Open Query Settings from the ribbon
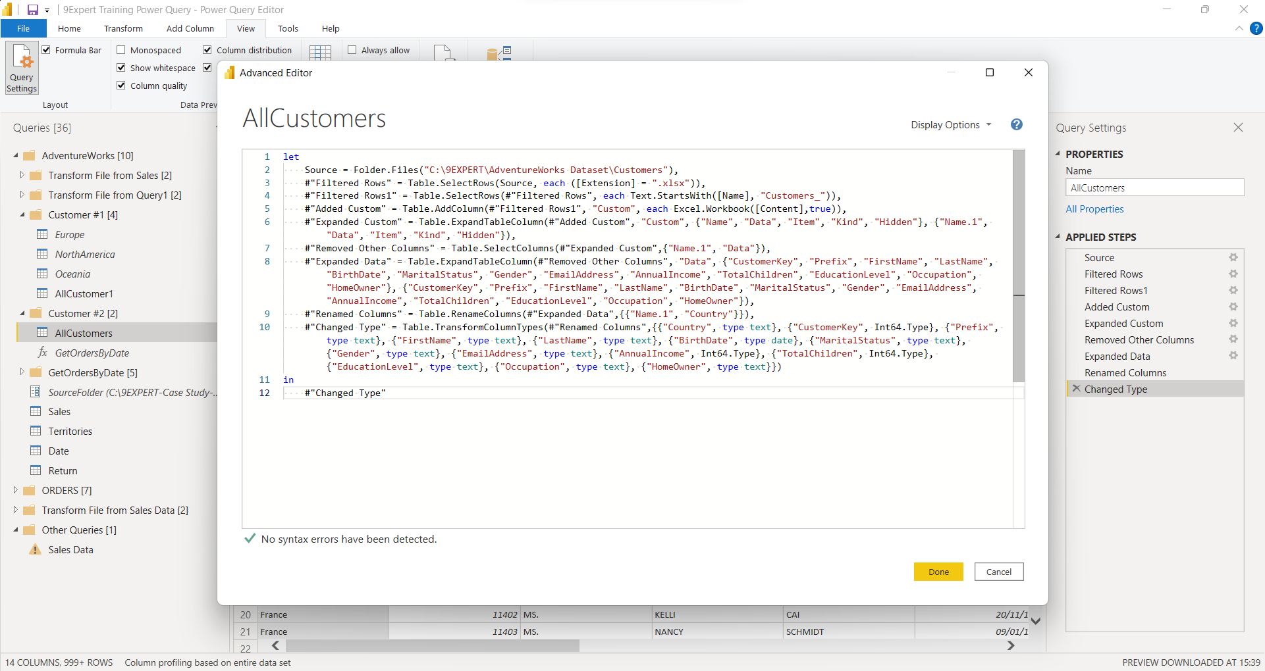The width and height of the screenshot is (1265, 671). pos(21,67)
